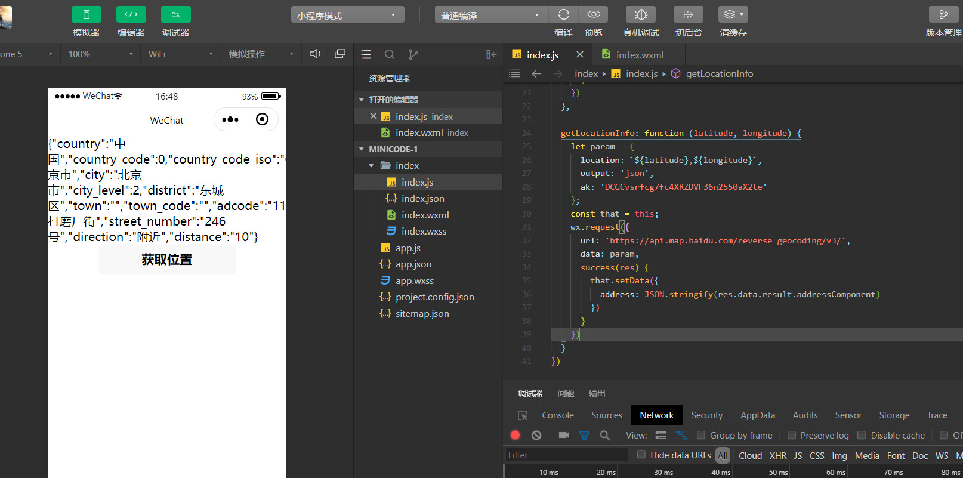Click the inspect element selector icon

(523, 415)
